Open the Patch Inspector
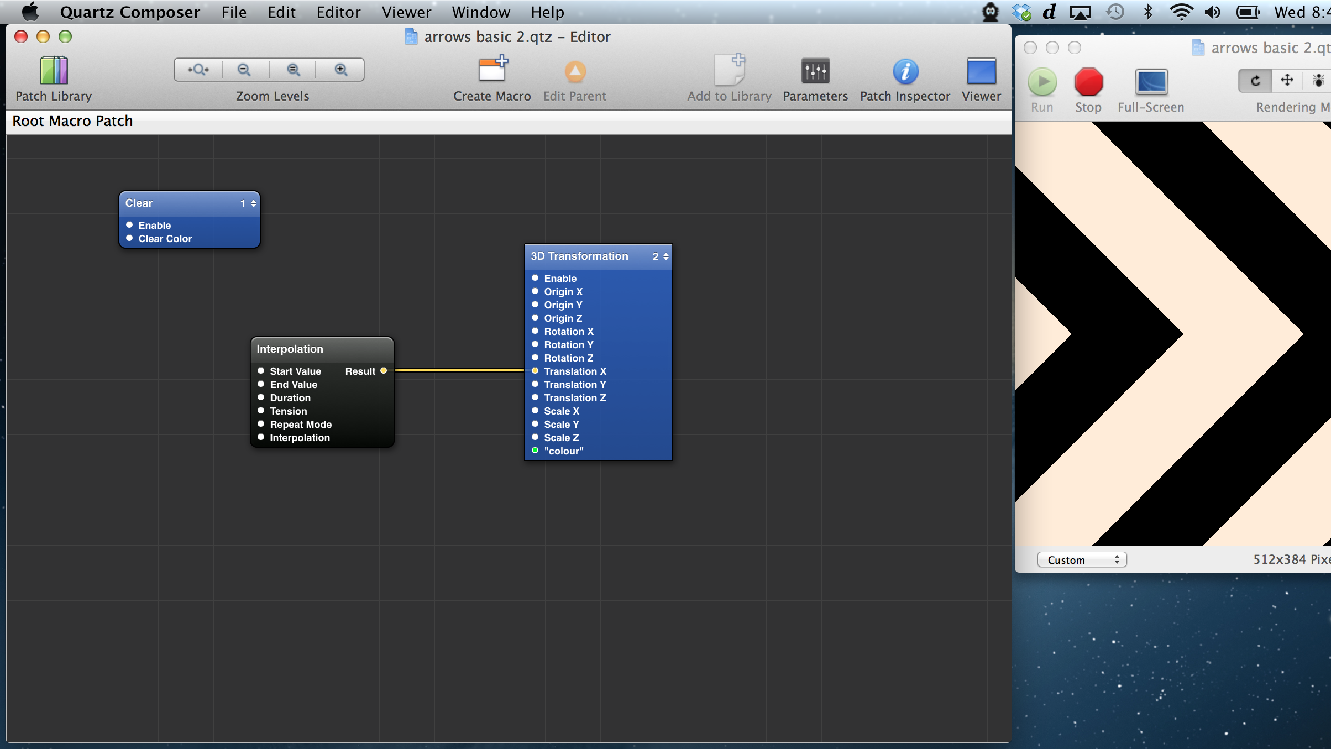Screen dimensions: 1331x749 [x=905, y=71]
